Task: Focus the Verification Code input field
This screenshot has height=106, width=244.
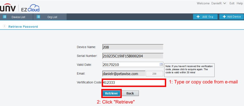Action: point(134,83)
